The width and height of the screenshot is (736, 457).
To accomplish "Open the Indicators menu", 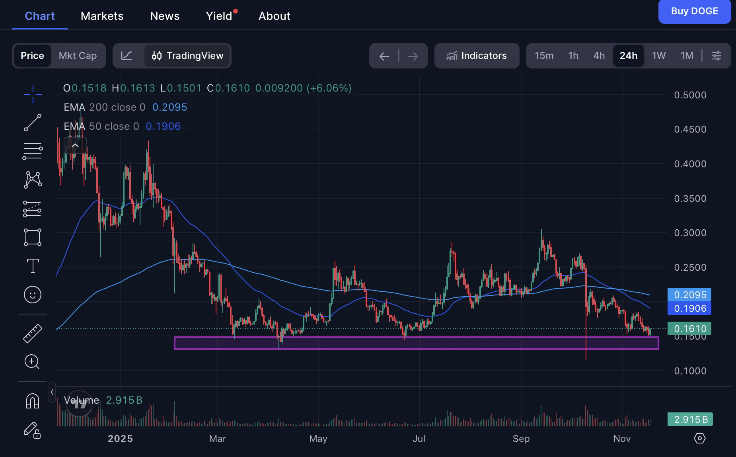I will coord(477,56).
